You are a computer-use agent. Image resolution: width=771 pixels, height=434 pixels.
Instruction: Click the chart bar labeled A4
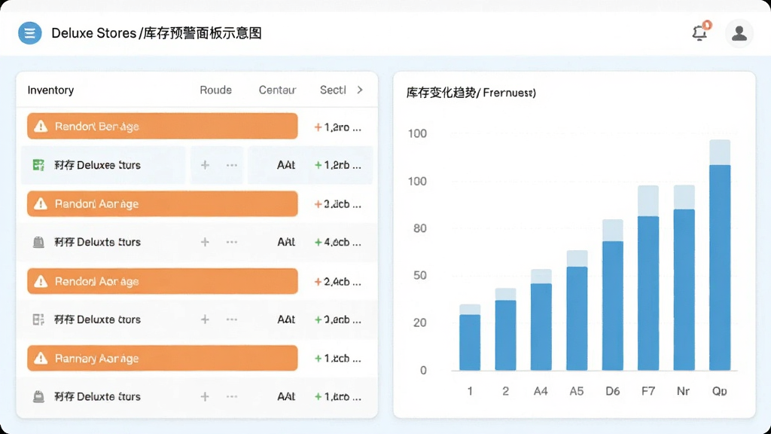[541, 319]
